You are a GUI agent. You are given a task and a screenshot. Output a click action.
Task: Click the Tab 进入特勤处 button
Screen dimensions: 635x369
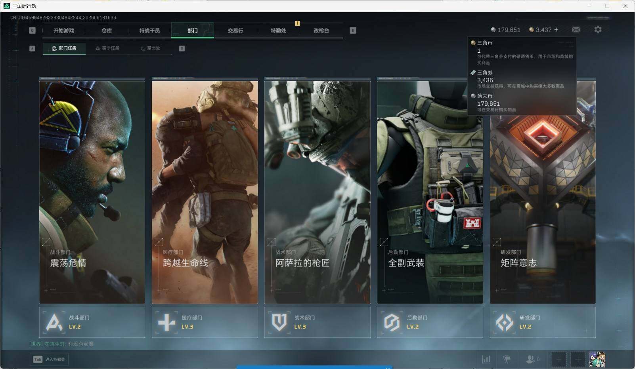(x=49, y=359)
